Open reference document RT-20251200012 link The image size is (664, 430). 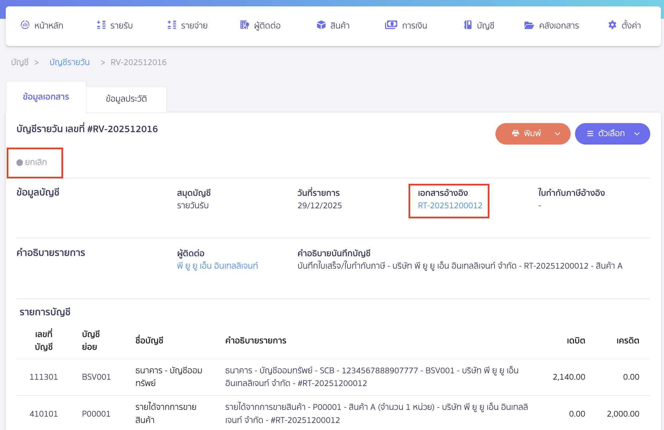click(x=450, y=206)
